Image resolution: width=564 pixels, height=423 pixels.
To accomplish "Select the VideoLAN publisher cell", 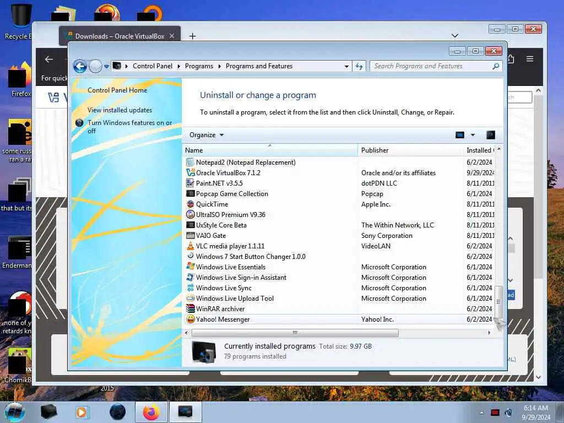I will (376, 246).
